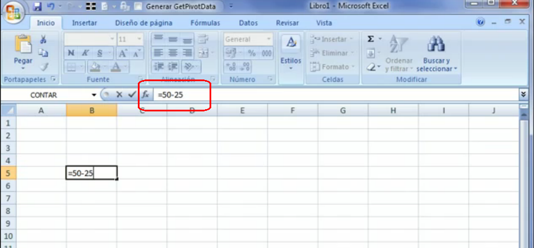Select column header G
The height and width of the screenshot is (248, 534).
click(342, 110)
